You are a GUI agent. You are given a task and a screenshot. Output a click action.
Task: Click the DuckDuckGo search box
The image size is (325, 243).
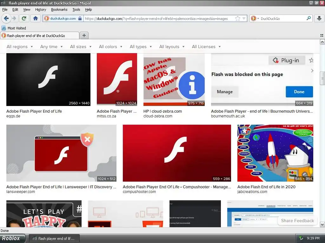283,19
